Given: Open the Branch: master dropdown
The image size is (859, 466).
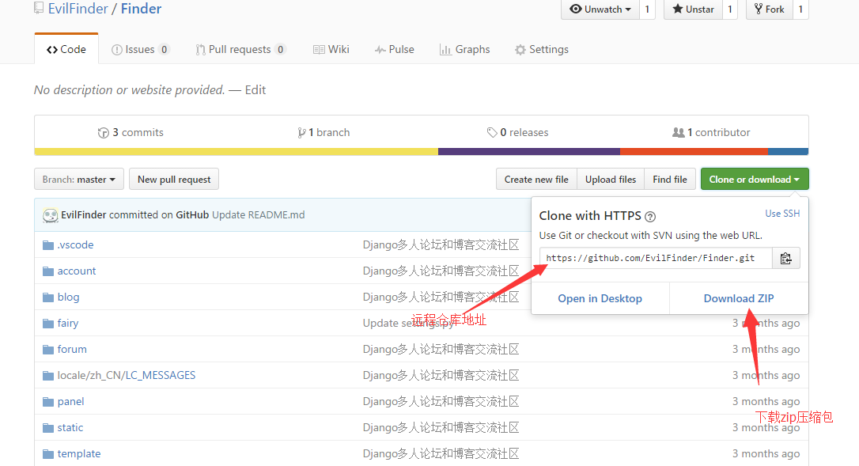Looking at the screenshot, I should coord(79,180).
